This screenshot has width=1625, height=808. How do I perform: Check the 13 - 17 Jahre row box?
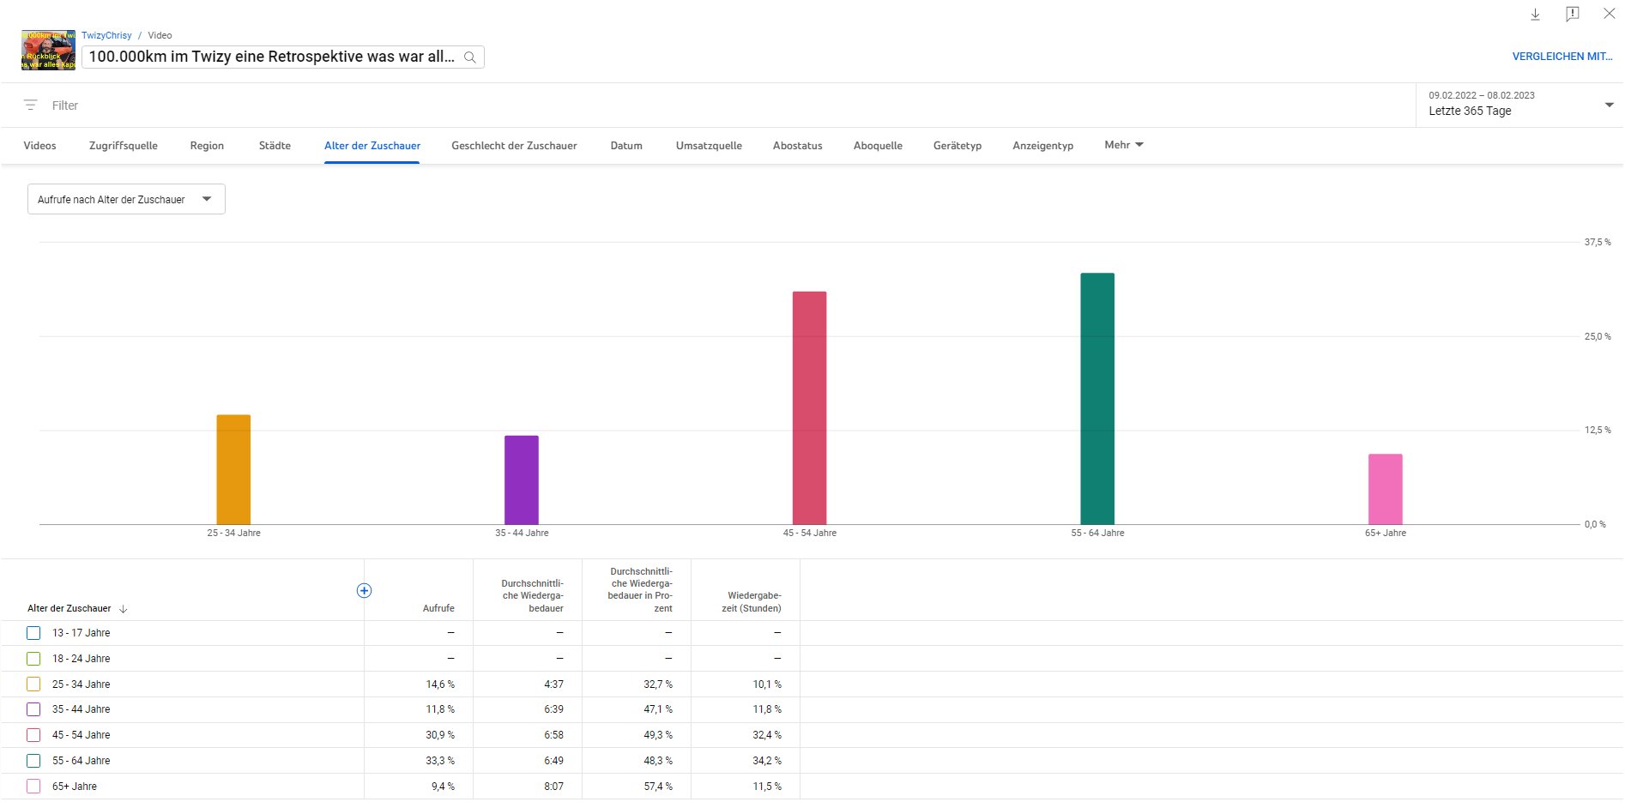(33, 633)
